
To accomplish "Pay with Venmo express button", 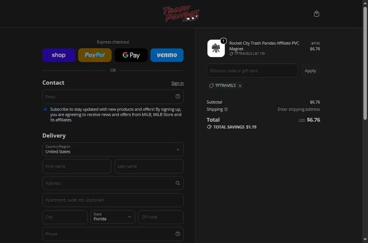I will [x=167, y=55].
